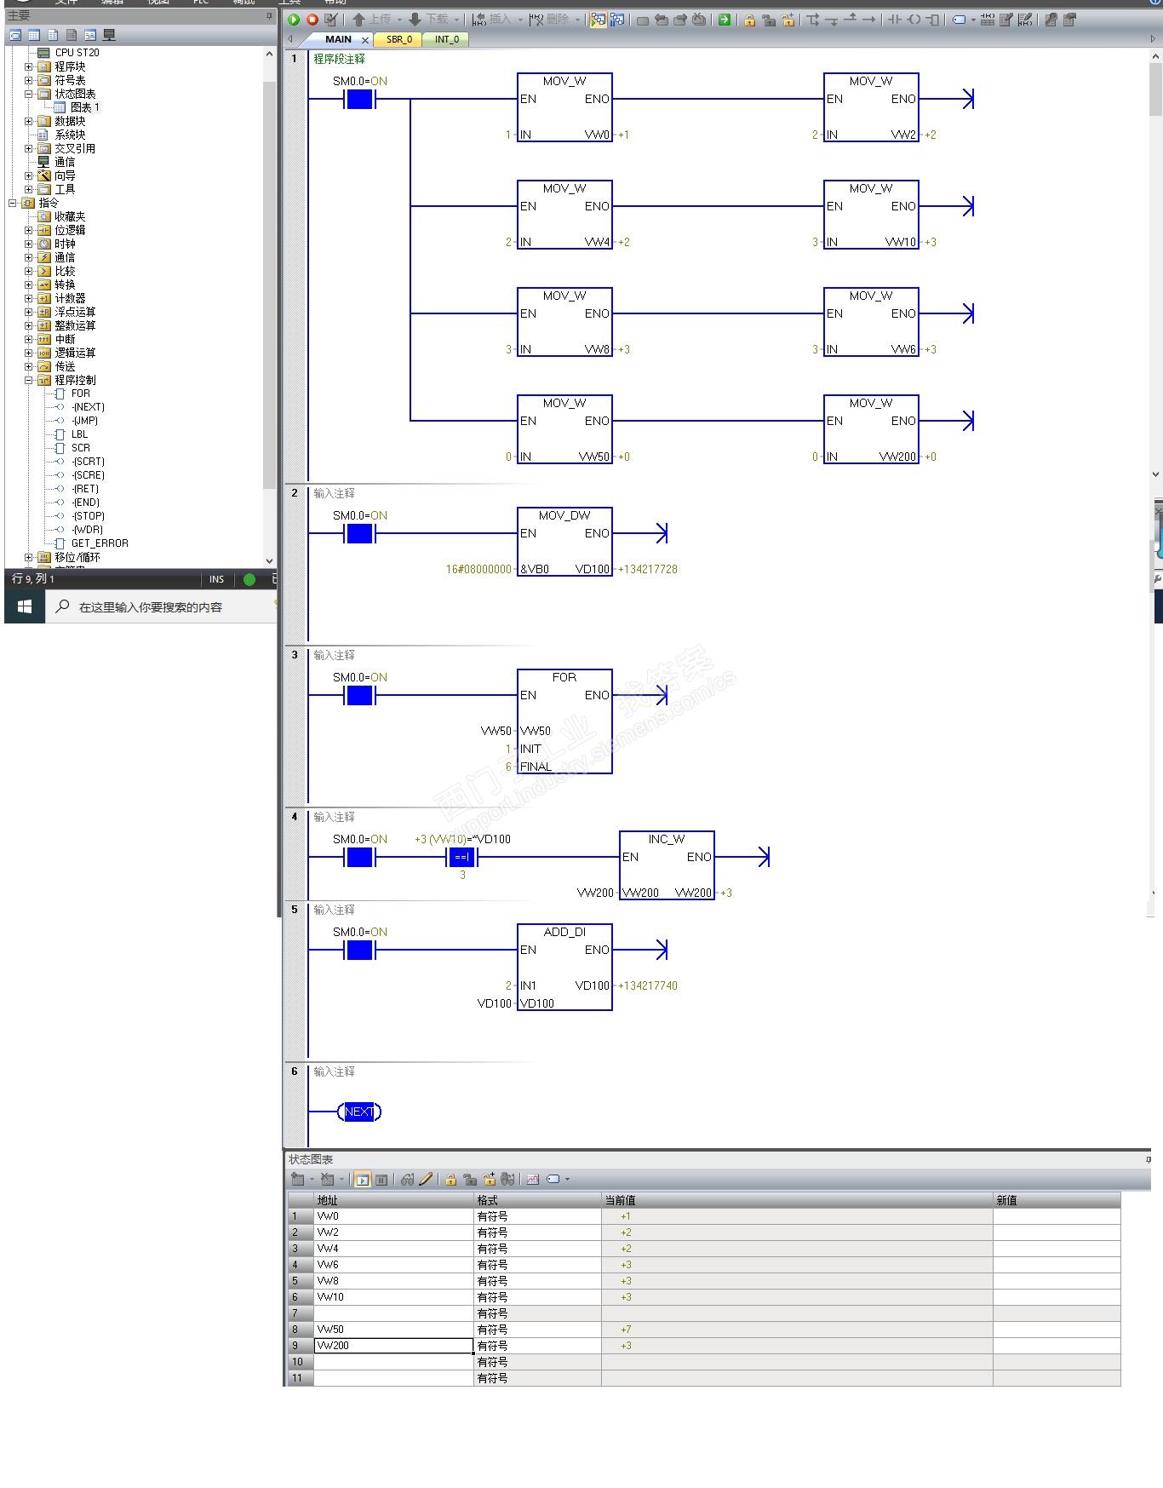The image size is (1163, 1488).
Task: Click the compile icon beside STOP
Action: (331, 20)
